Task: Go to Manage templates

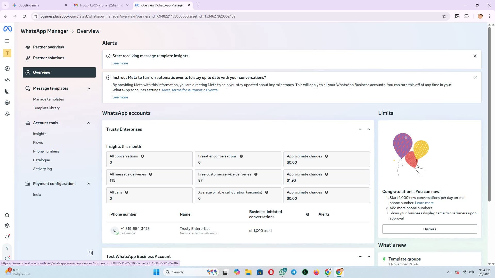Action: pyautogui.click(x=48, y=99)
